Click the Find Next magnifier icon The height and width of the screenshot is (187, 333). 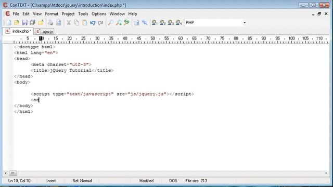pyautogui.click(x=119, y=22)
